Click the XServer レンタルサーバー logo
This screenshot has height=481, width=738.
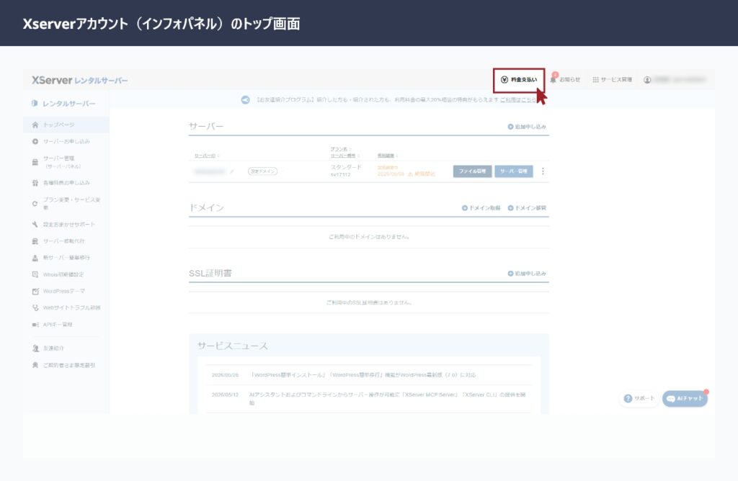point(79,81)
